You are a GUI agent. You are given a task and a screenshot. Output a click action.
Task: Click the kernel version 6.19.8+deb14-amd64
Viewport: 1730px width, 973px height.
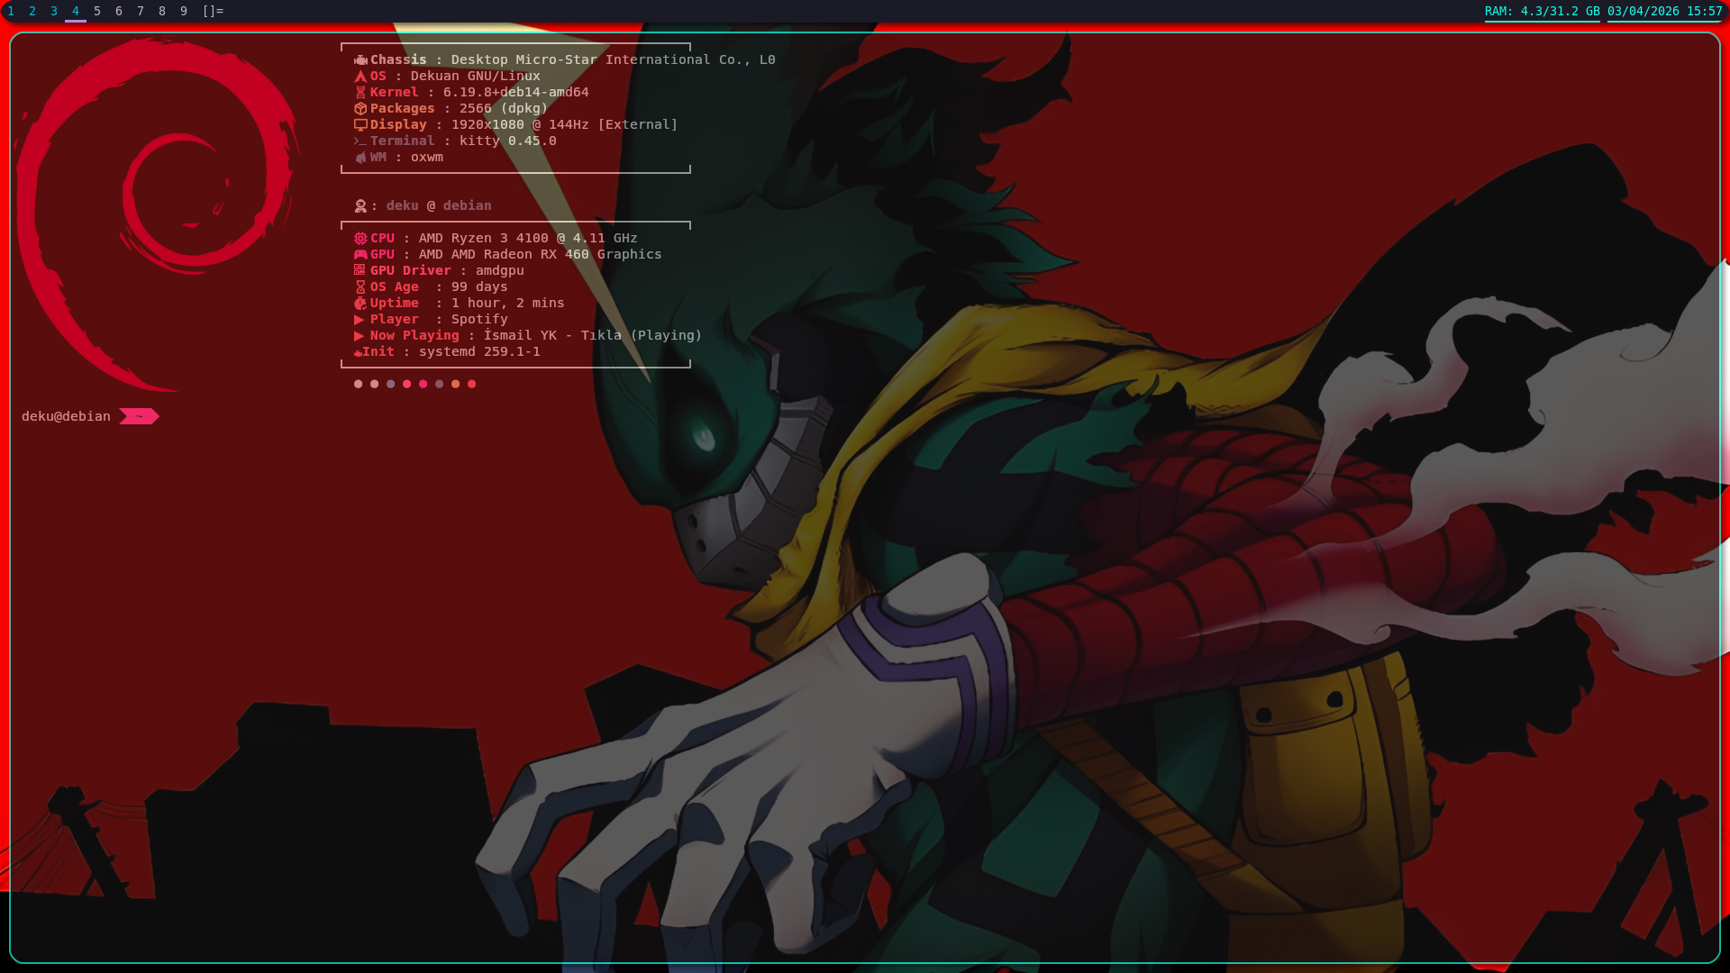click(x=515, y=93)
